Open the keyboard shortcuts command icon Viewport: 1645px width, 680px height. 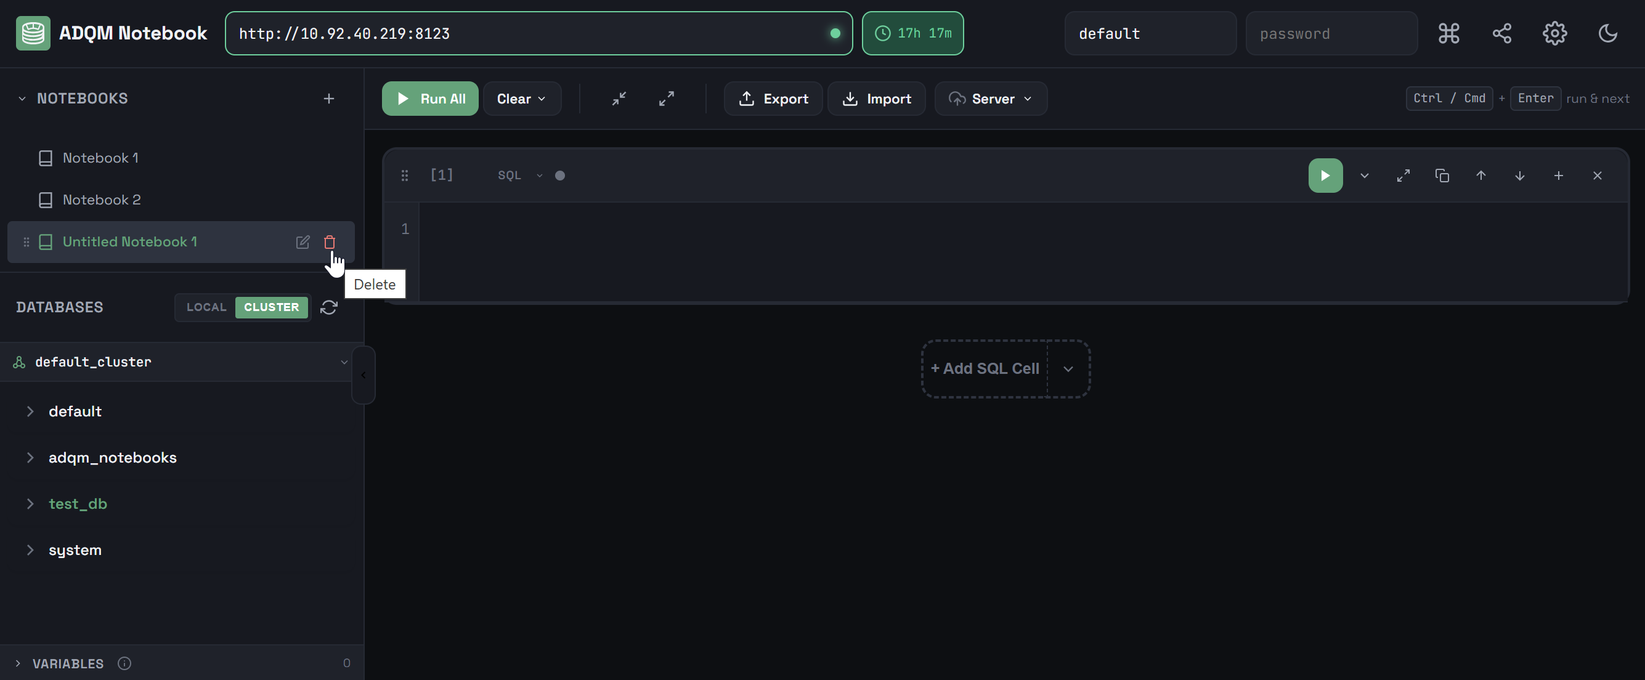pos(1448,33)
